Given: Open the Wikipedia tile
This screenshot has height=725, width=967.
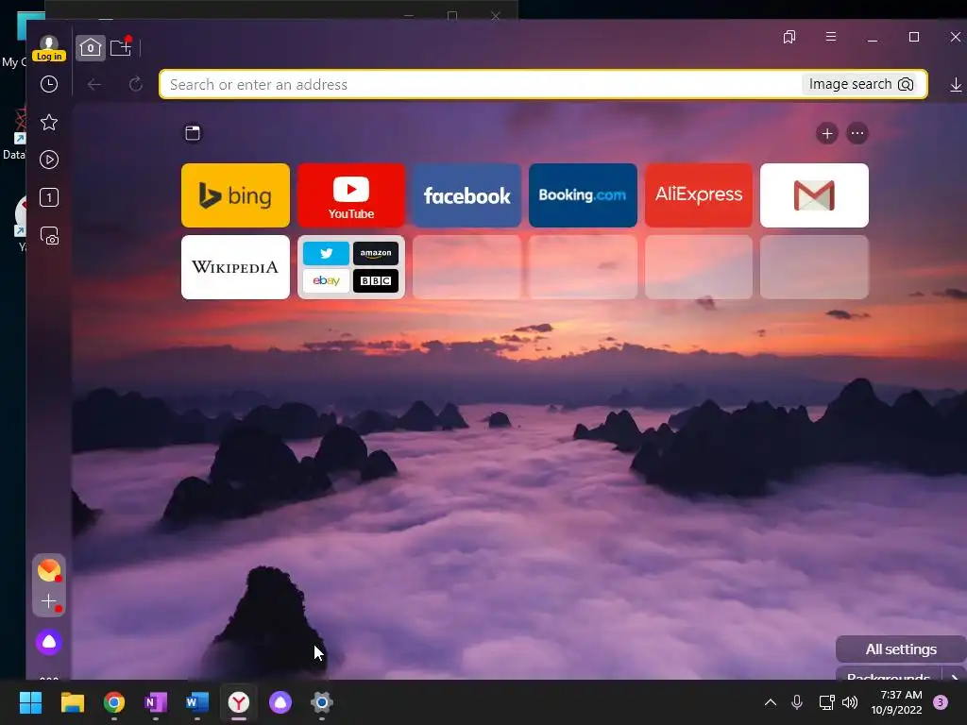Looking at the screenshot, I should tap(235, 267).
